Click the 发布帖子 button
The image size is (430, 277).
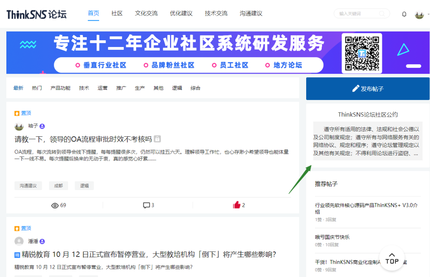pyautogui.click(x=368, y=88)
